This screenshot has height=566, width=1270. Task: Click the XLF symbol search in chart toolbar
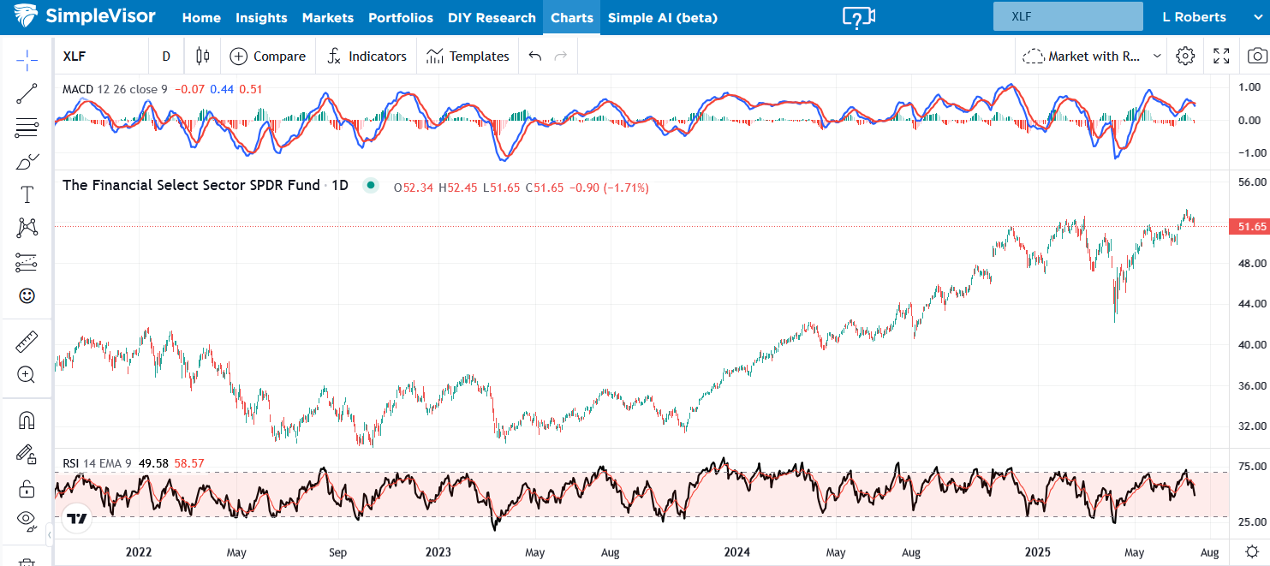75,57
